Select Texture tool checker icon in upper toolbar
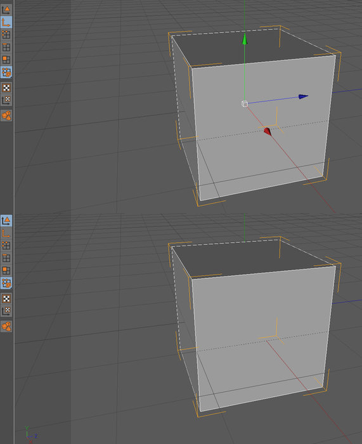362x444 pixels. pyautogui.click(x=6, y=88)
